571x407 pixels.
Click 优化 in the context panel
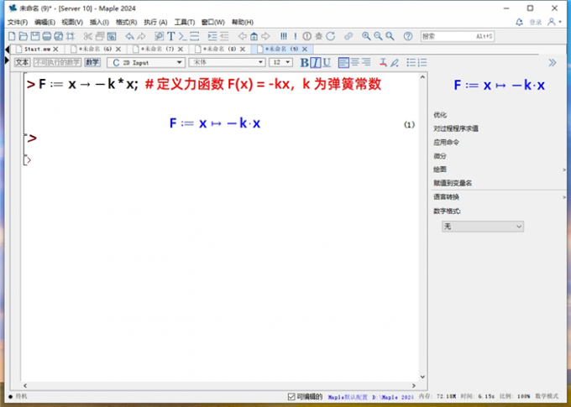click(440, 115)
